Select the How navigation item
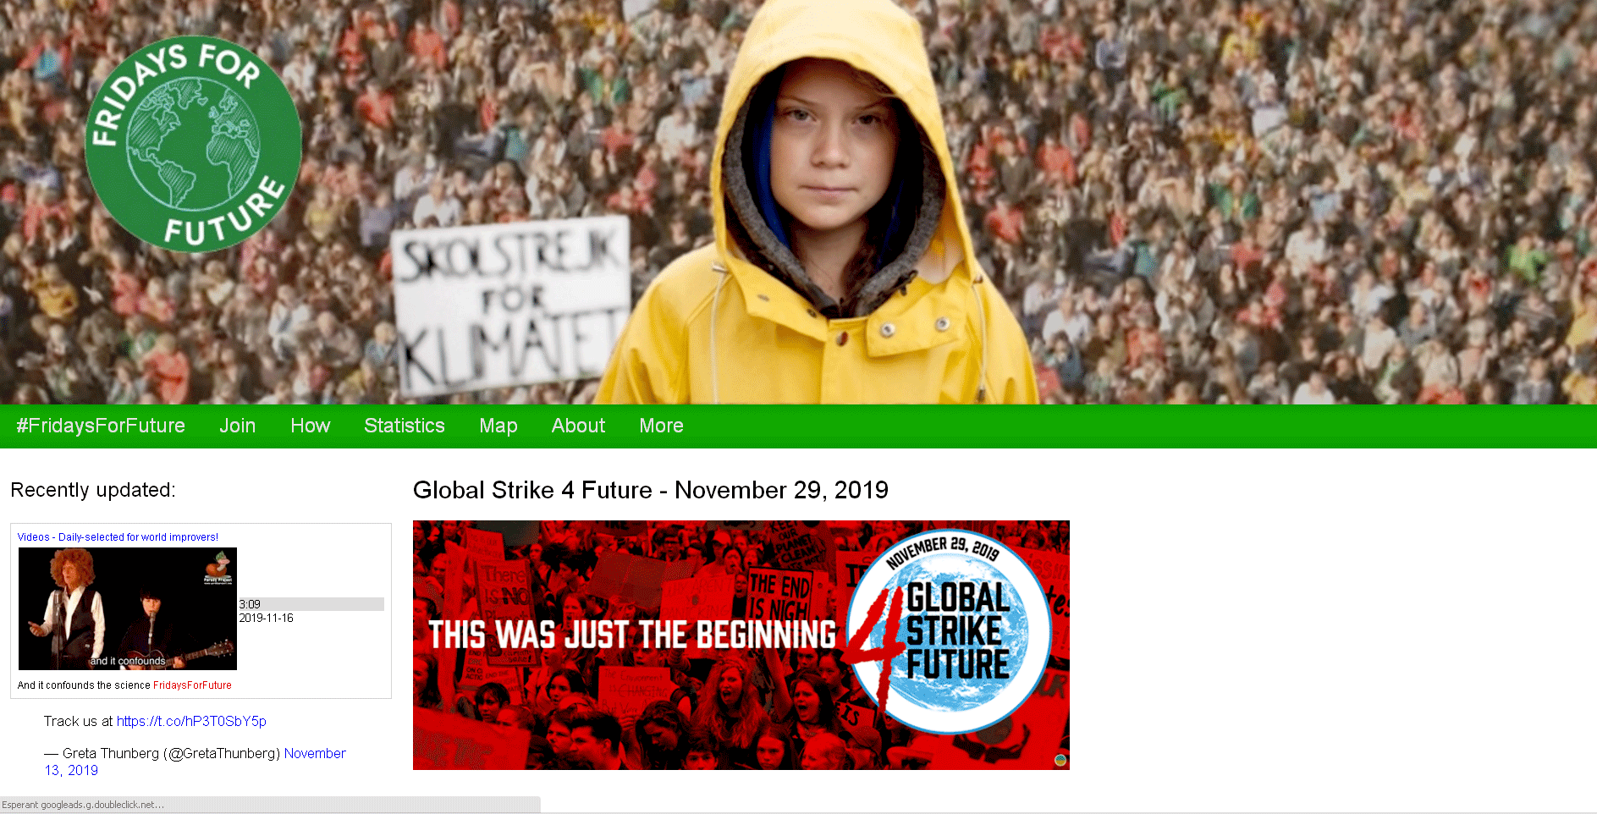Screen dimensions: 1597x814 click(x=311, y=426)
